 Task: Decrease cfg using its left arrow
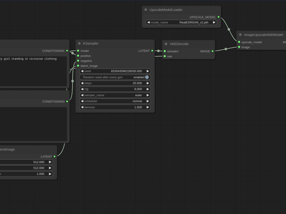click(x=82, y=89)
